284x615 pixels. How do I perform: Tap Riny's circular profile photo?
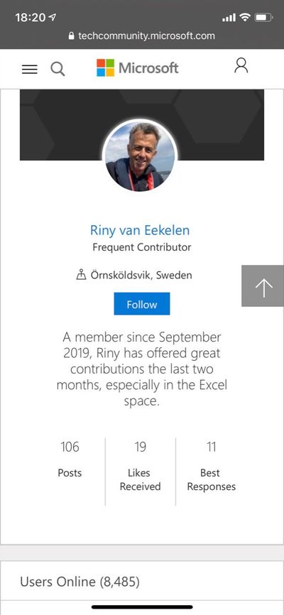tap(140, 157)
